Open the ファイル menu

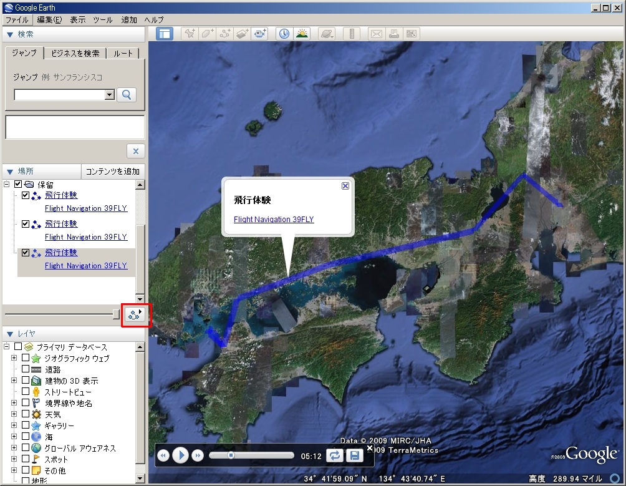(17, 19)
